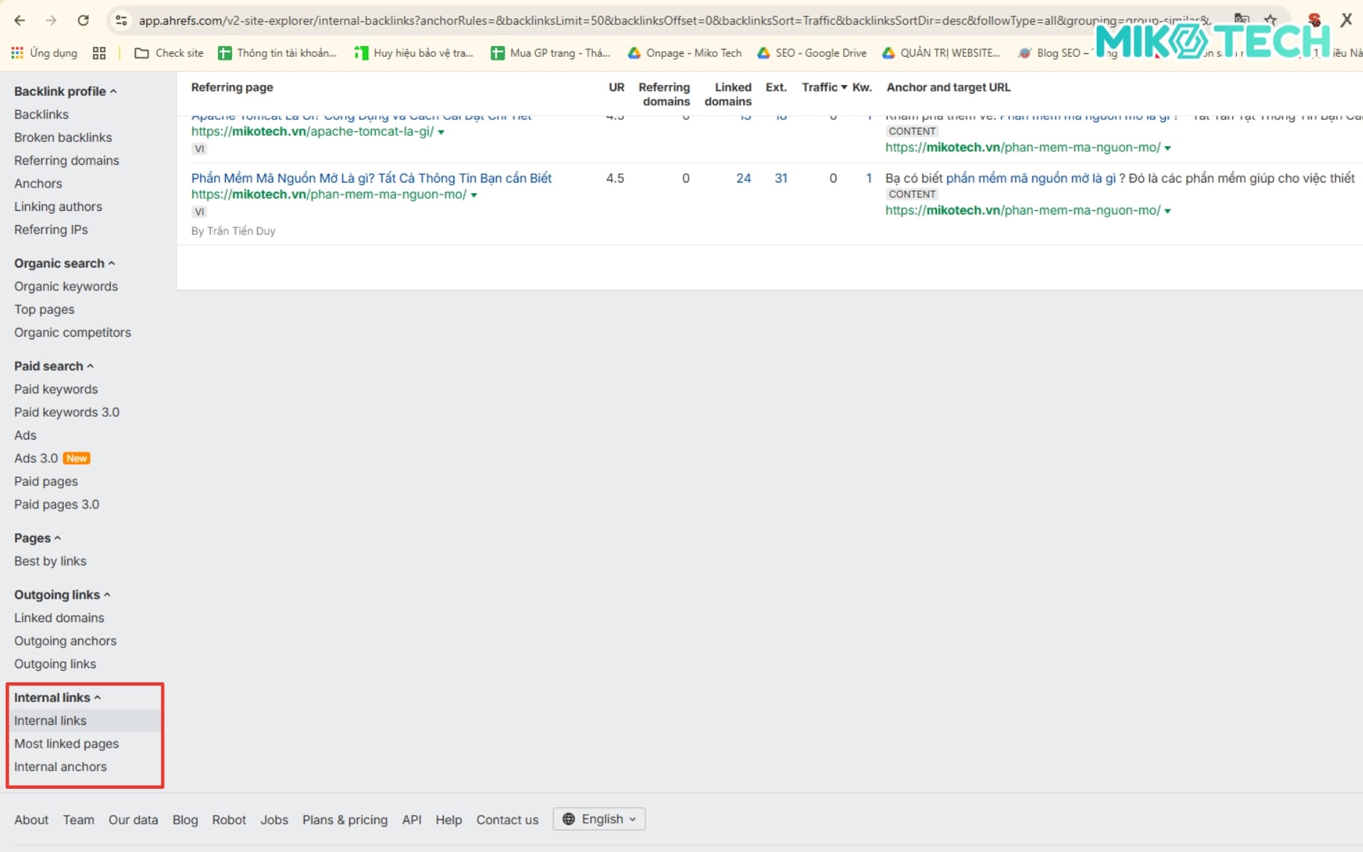Open SEO - Google Drive bookmark
The height and width of the screenshot is (852, 1363).
pos(812,53)
